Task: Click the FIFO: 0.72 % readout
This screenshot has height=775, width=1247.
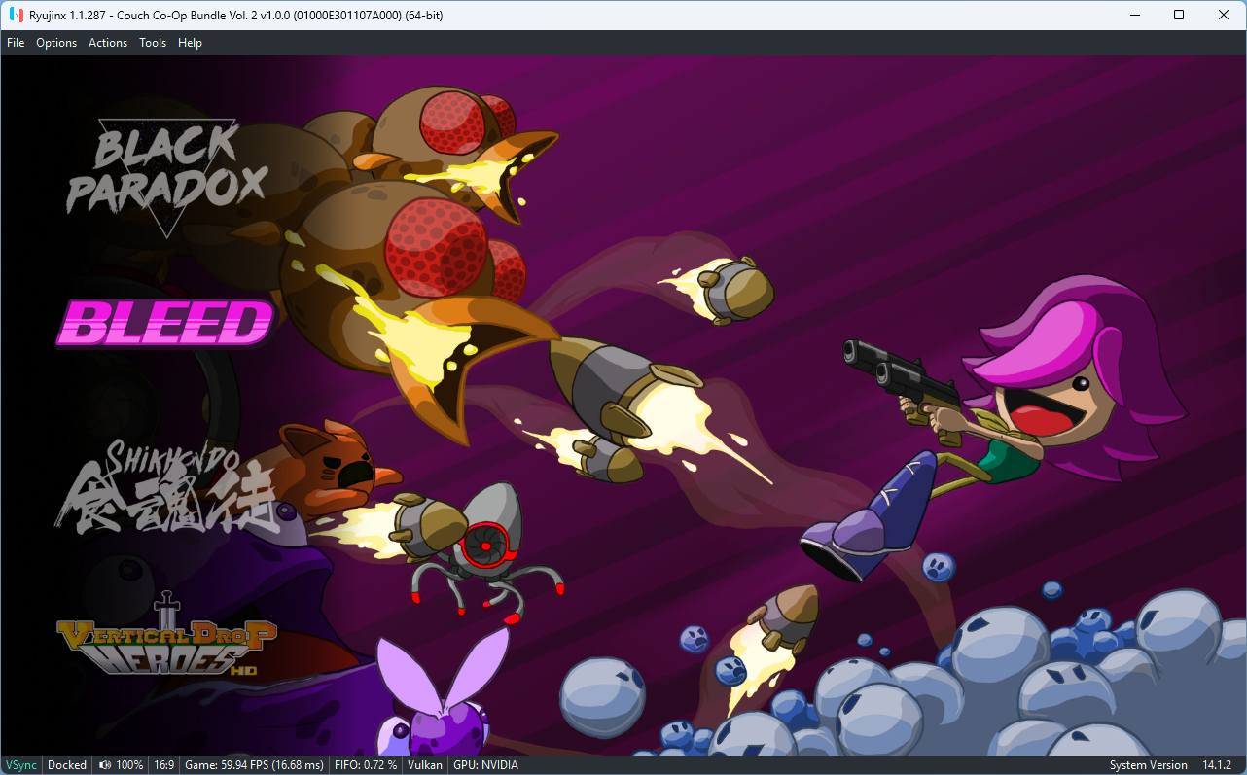Action: point(366,765)
